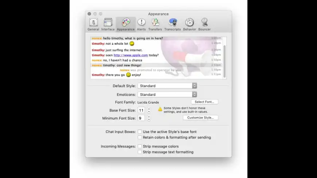Open the Default Style dropdown
The width and height of the screenshot is (317, 178).
click(x=167, y=86)
